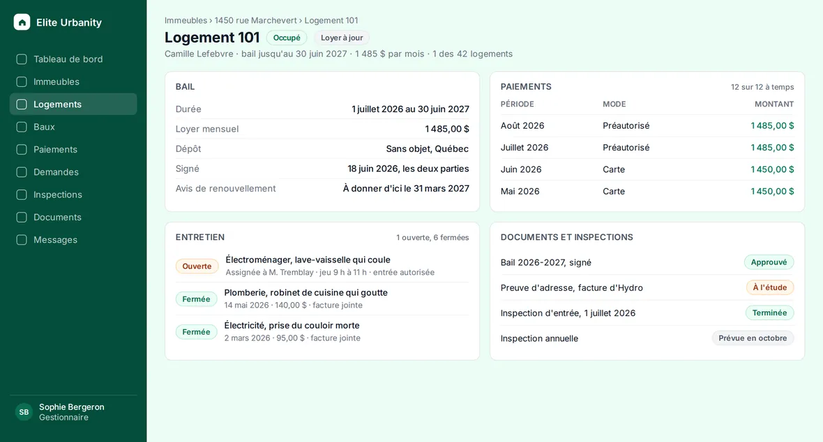
Task: Click the À l'étude document badge
Action: tap(770, 287)
